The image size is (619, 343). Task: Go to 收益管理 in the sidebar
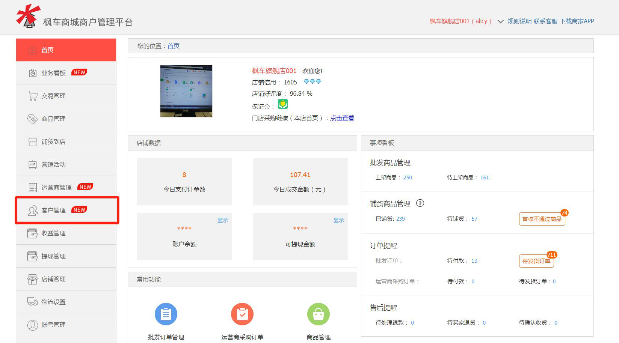pos(54,233)
